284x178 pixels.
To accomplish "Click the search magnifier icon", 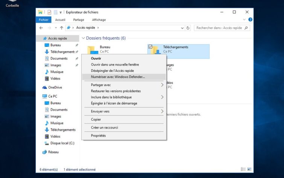I will [x=246, y=28].
